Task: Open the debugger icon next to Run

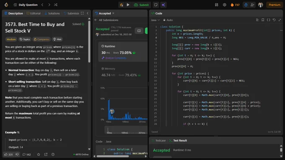Action: tap(122, 5)
